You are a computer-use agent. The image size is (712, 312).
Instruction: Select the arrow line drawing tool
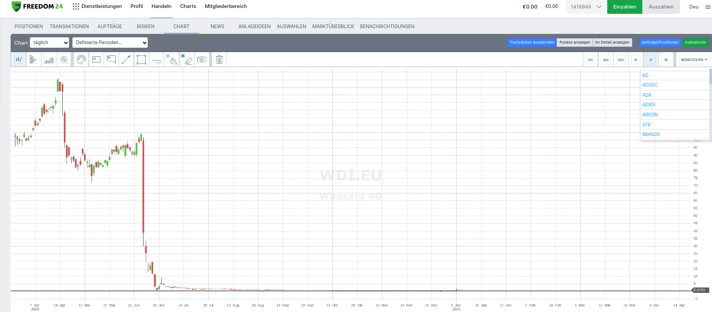point(126,60)
